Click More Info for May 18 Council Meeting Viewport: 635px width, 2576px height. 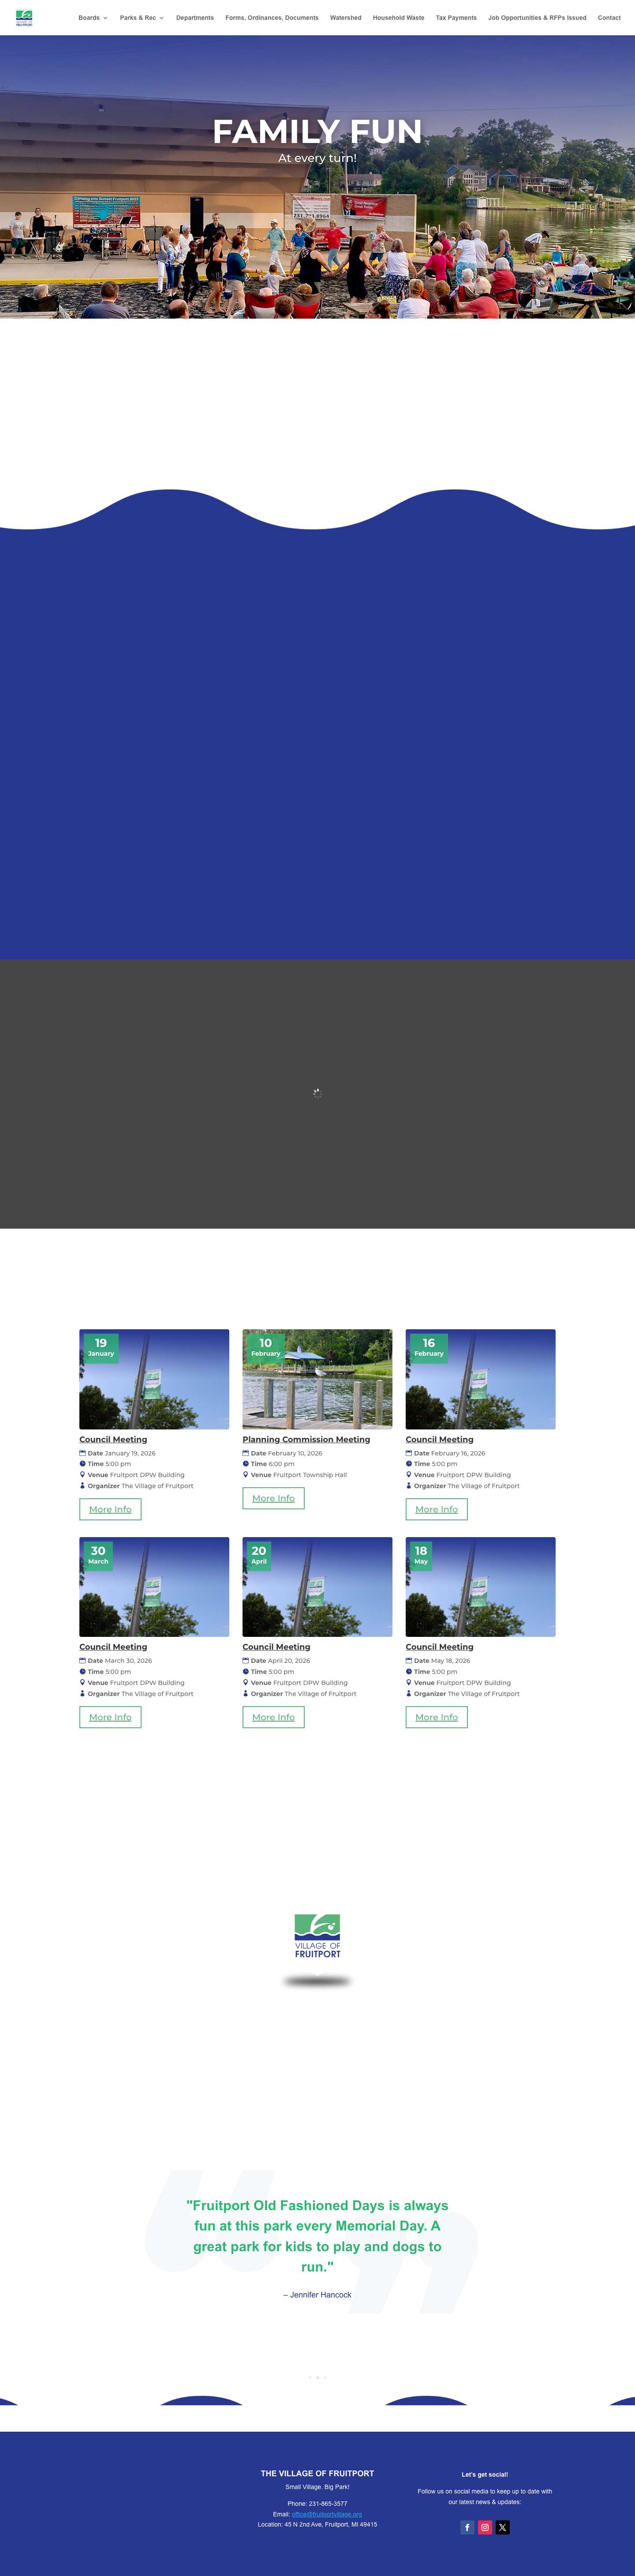pyautogui.click(x=436, y=1717)
